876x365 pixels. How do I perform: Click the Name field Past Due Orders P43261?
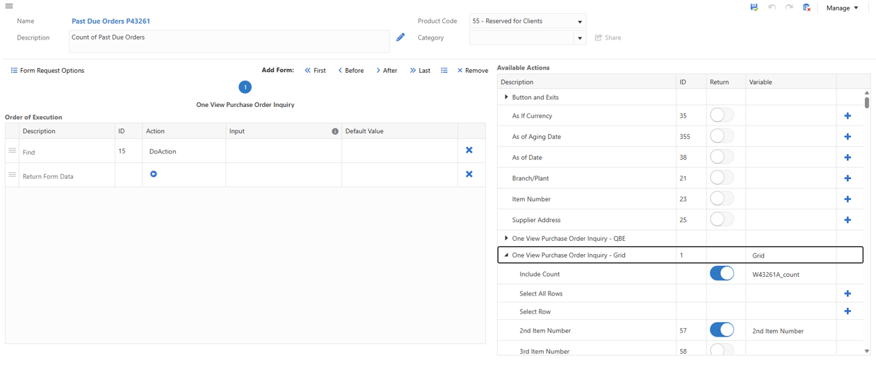[111, 22]
